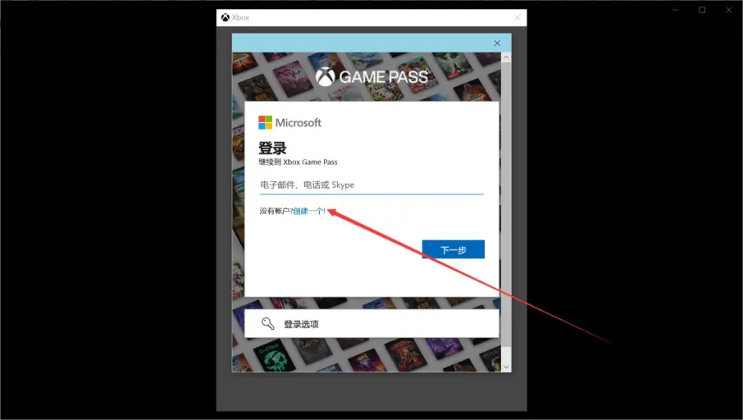743x420 pixels.
Task: Close the background app window
Action: 729,10
